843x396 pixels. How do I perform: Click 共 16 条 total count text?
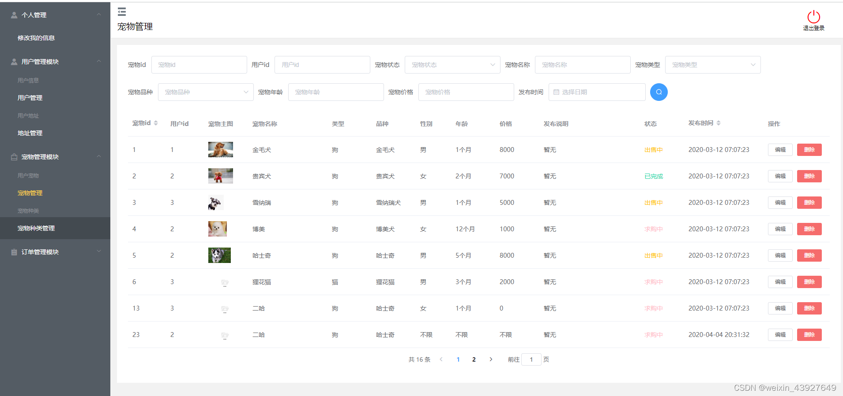point(419,359)
